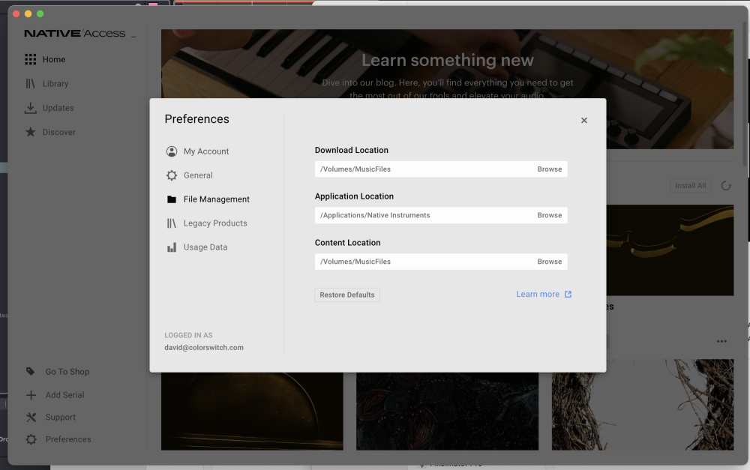Screen dimensions: 750x470
Task: Open Updates in the sidebar
Action: click(58, 108)
